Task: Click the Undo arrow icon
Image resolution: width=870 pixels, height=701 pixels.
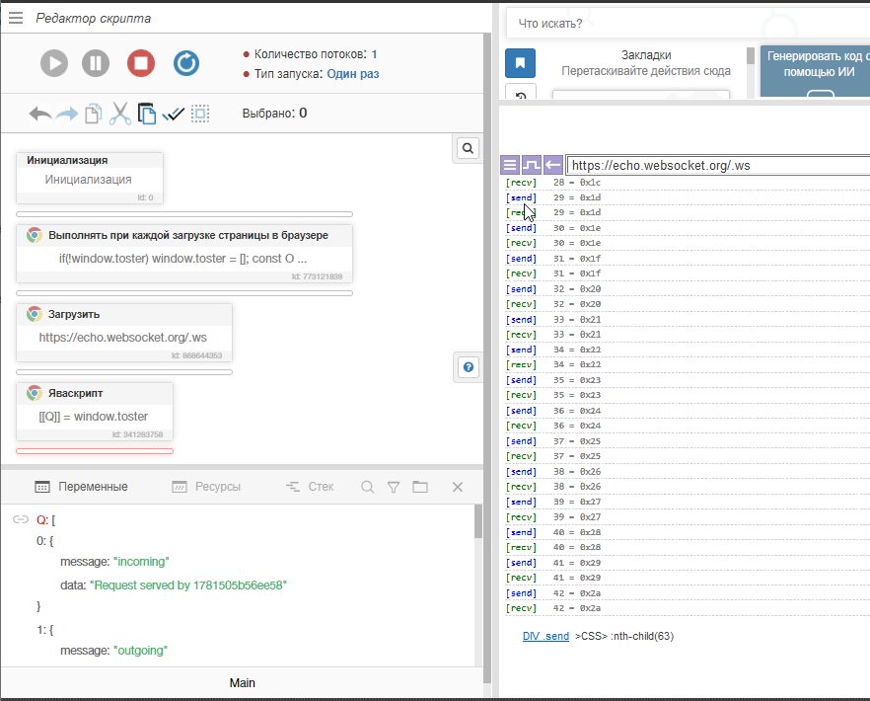Action: coord(40,114)
